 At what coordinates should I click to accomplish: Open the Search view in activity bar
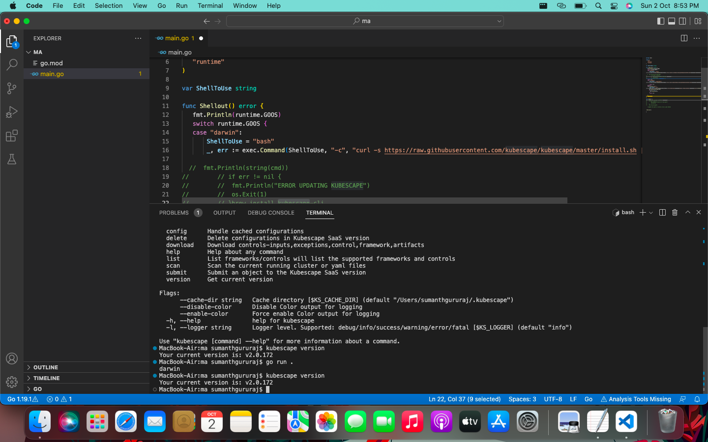tap(12, 65)
